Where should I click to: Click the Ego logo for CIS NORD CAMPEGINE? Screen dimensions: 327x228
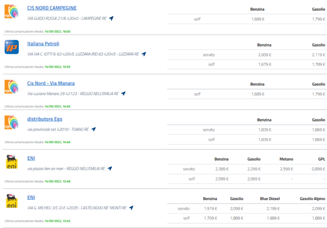point(12,12)
